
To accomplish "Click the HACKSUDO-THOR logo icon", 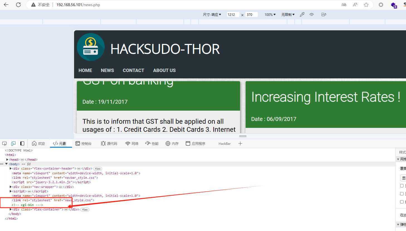I will tap(91, 47).
